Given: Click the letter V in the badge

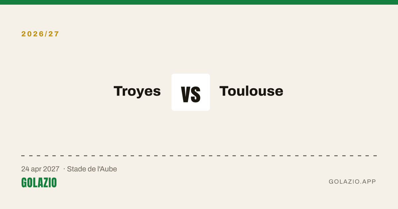Looking at the screenshot, I should [x=186, y=94].
